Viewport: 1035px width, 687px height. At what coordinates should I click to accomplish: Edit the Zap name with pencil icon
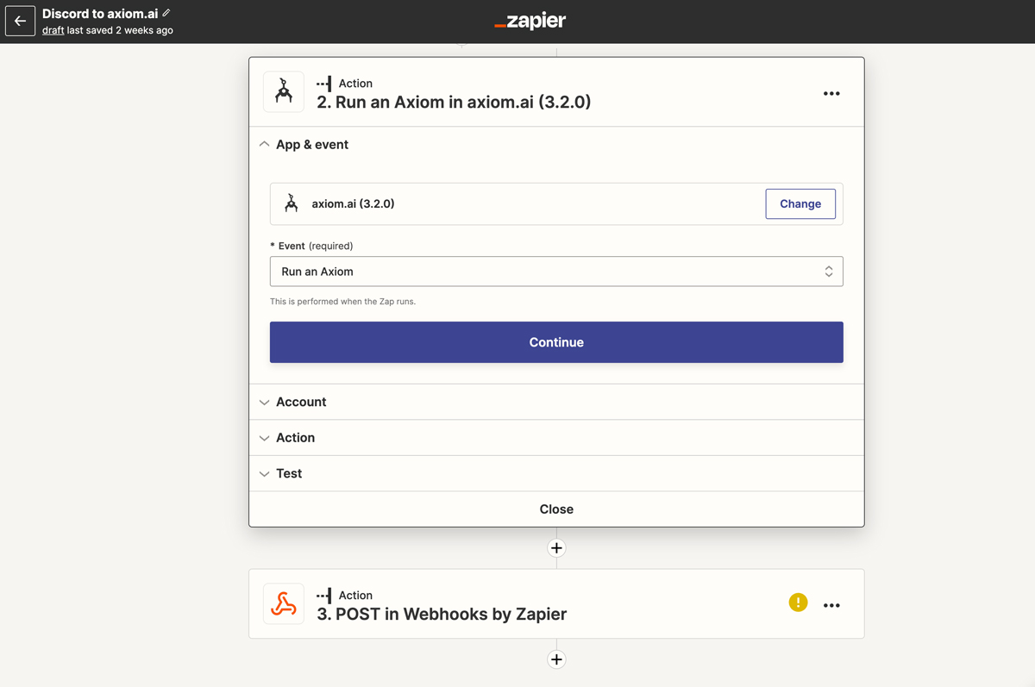click(166, 13)
